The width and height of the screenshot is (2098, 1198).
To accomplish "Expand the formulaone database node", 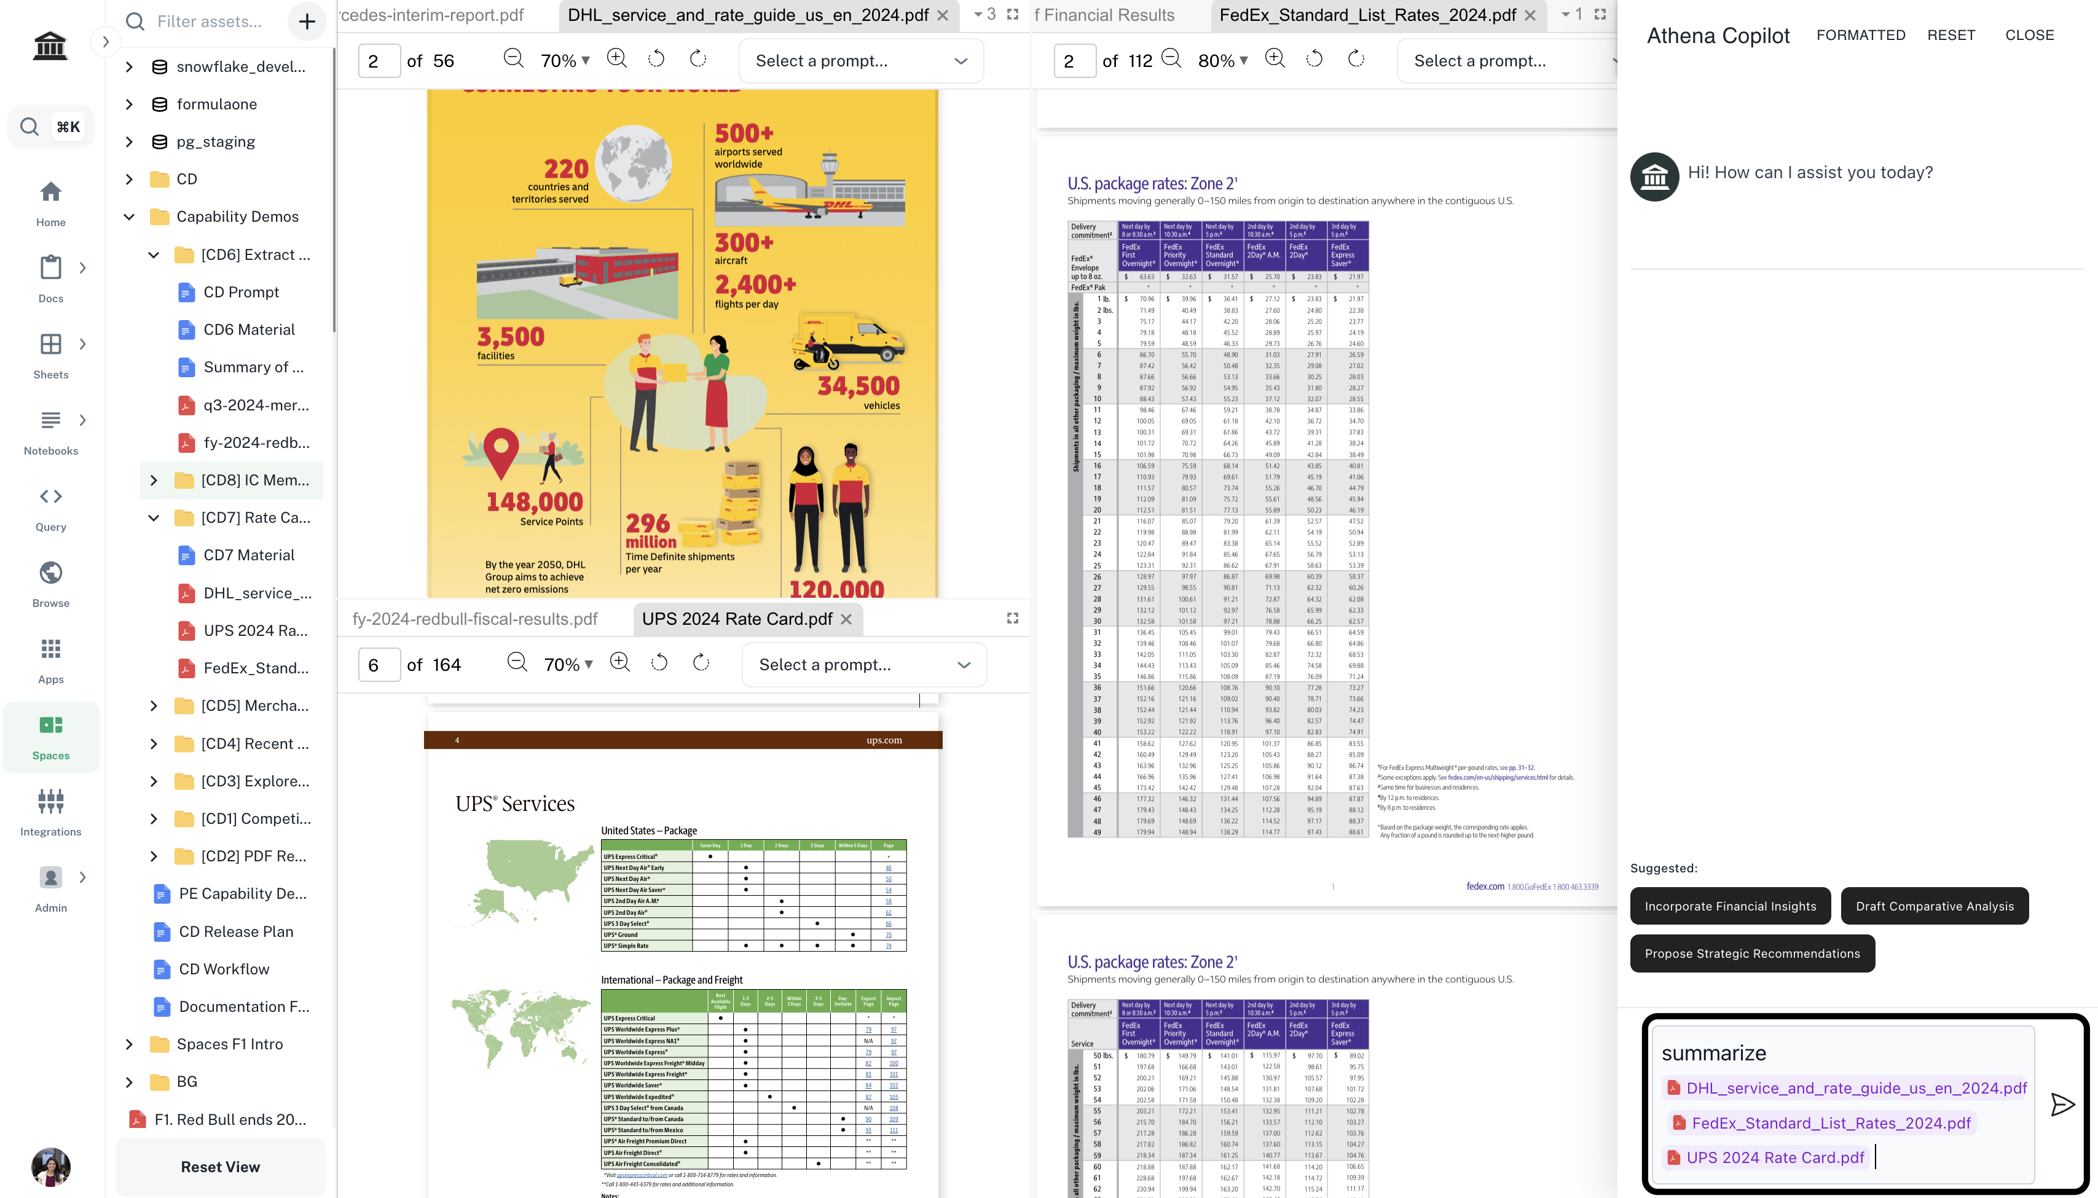I will click(x=129, y=104).
